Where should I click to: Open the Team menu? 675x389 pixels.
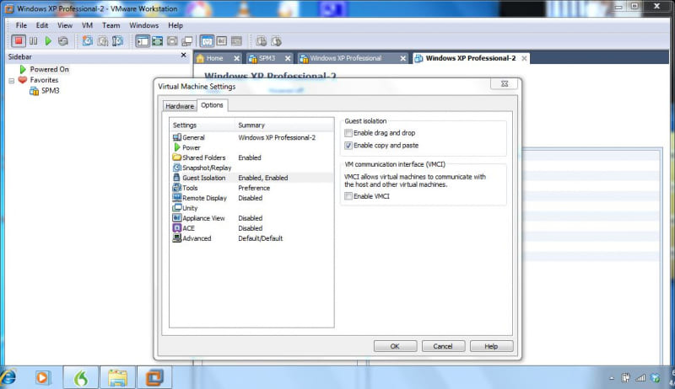111,25
